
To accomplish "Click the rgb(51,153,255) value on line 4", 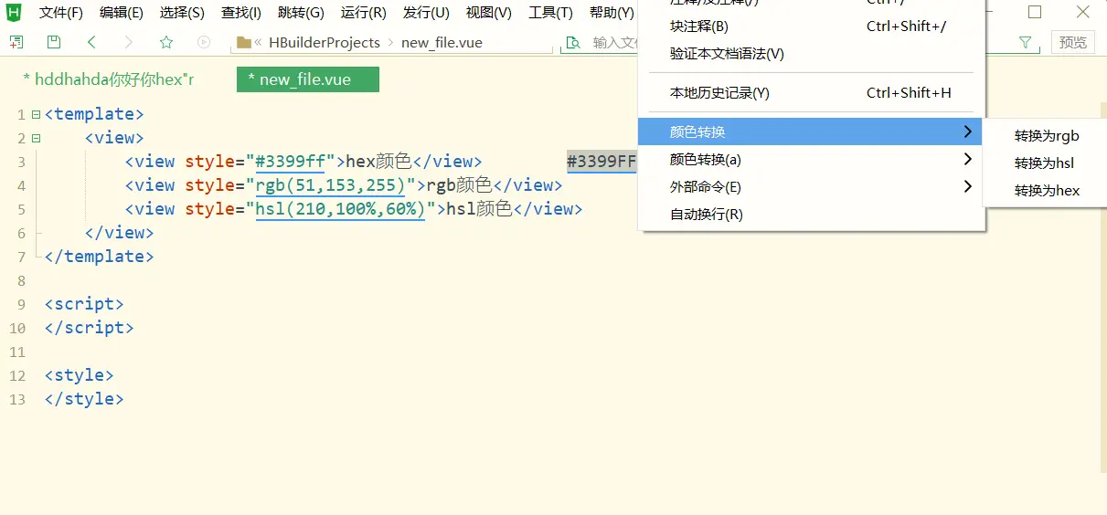I will pos(330,185).
